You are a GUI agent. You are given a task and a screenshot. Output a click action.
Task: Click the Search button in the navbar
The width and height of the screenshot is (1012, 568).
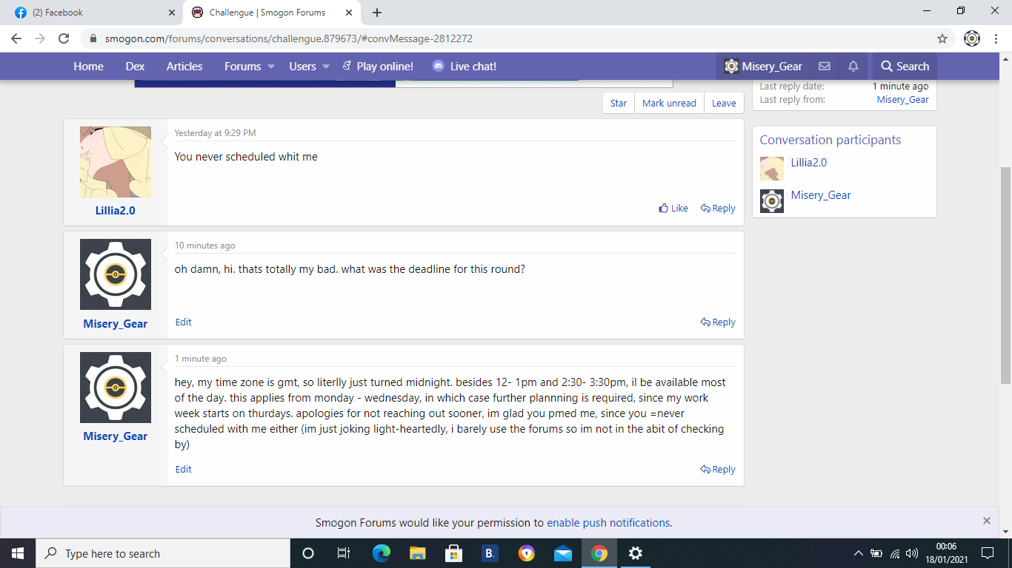pos(905,67)
